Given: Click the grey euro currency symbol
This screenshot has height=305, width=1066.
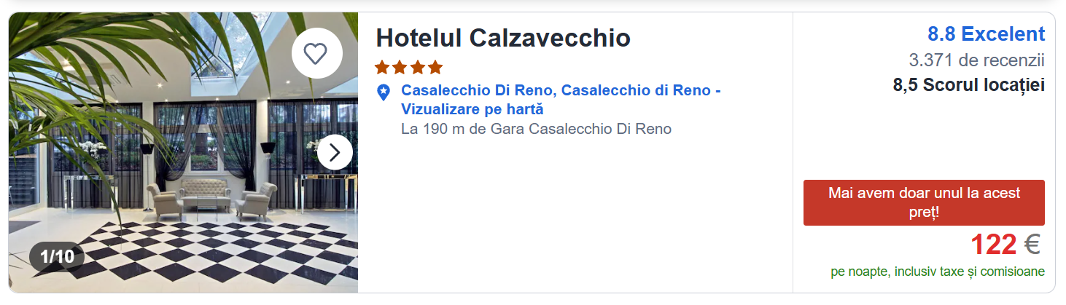Looking at the screenshot, I should 1032,245.
